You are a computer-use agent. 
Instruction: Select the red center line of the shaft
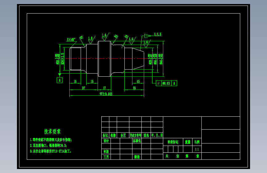click(x=107, y=58)
